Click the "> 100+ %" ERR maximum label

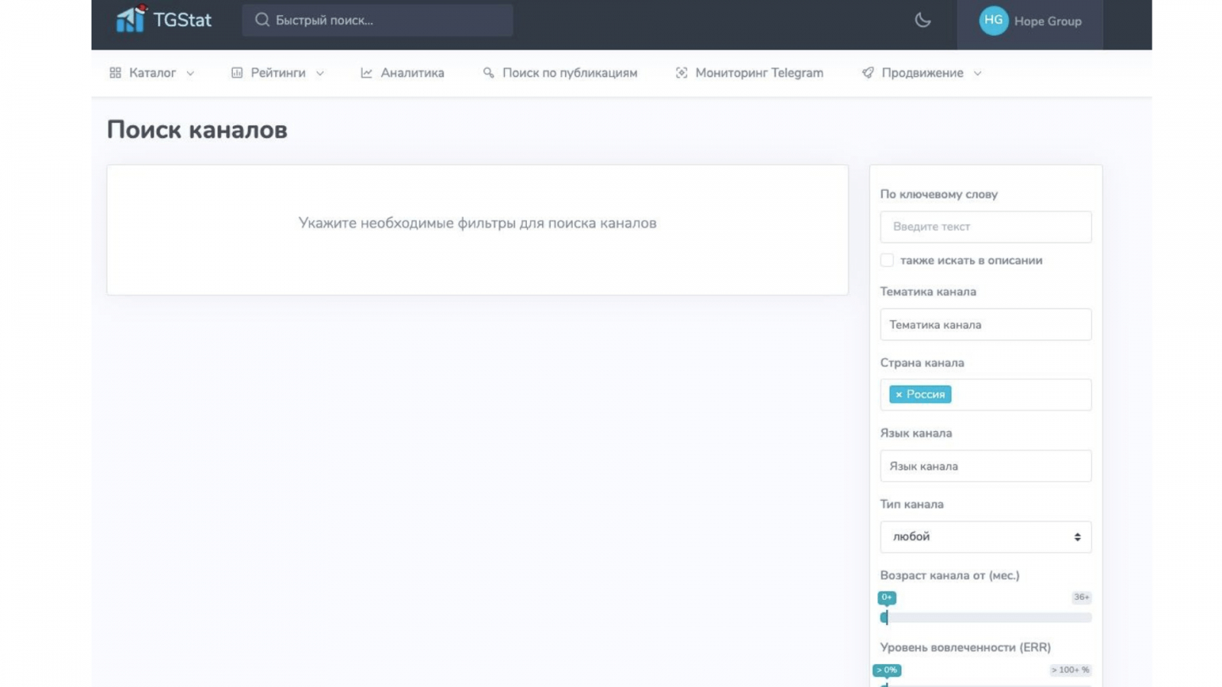[x=1070, y=669]
